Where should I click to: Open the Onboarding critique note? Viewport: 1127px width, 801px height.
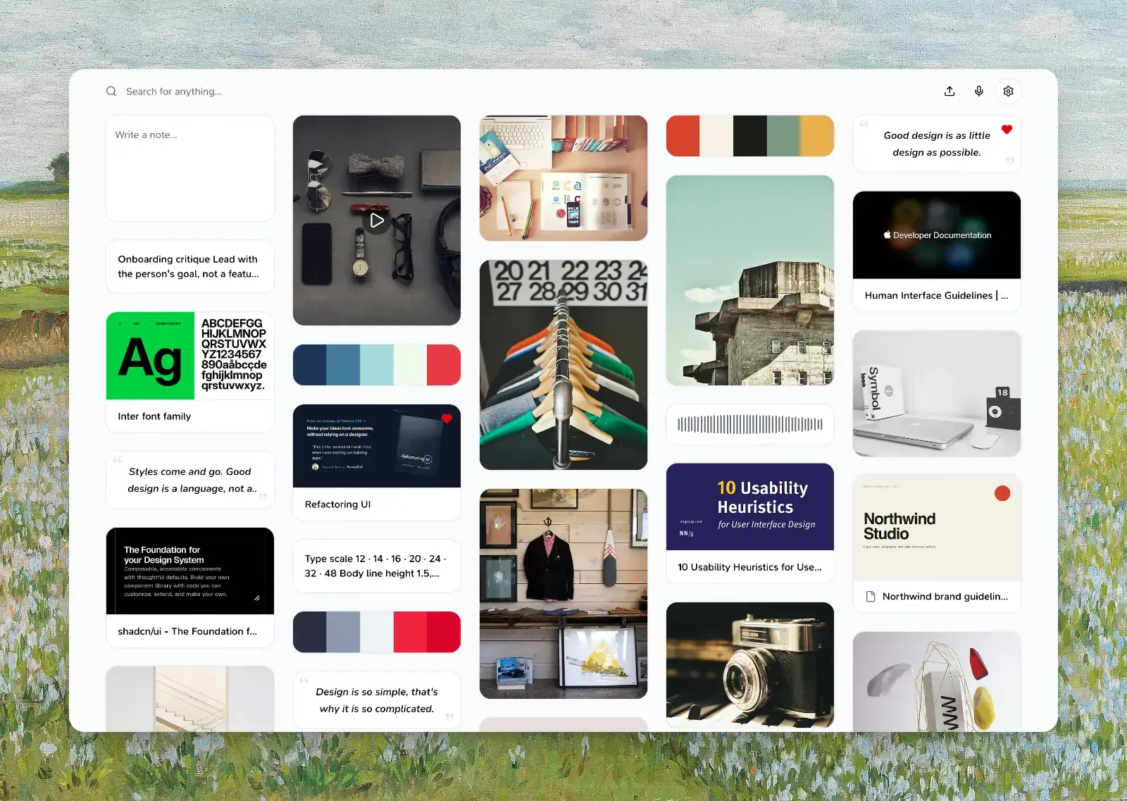(x=190, y=266)
